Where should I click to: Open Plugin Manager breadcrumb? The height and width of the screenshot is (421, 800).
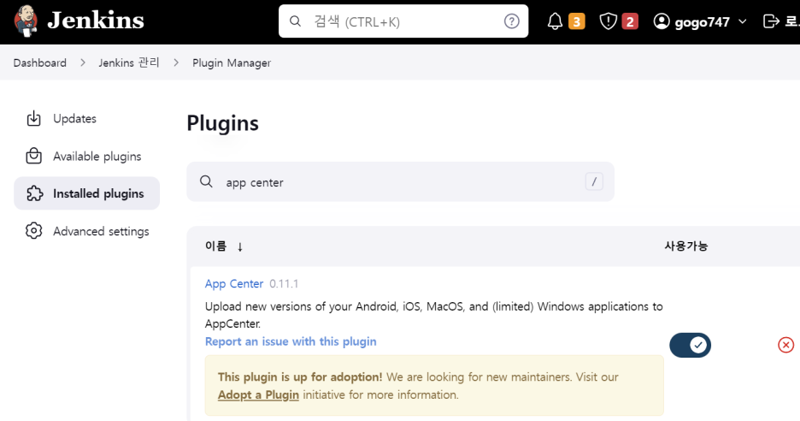[232, 62]
